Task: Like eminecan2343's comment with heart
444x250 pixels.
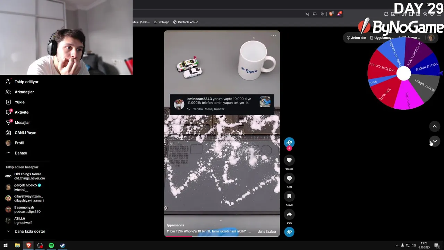Action: click(x=189, y=109)
